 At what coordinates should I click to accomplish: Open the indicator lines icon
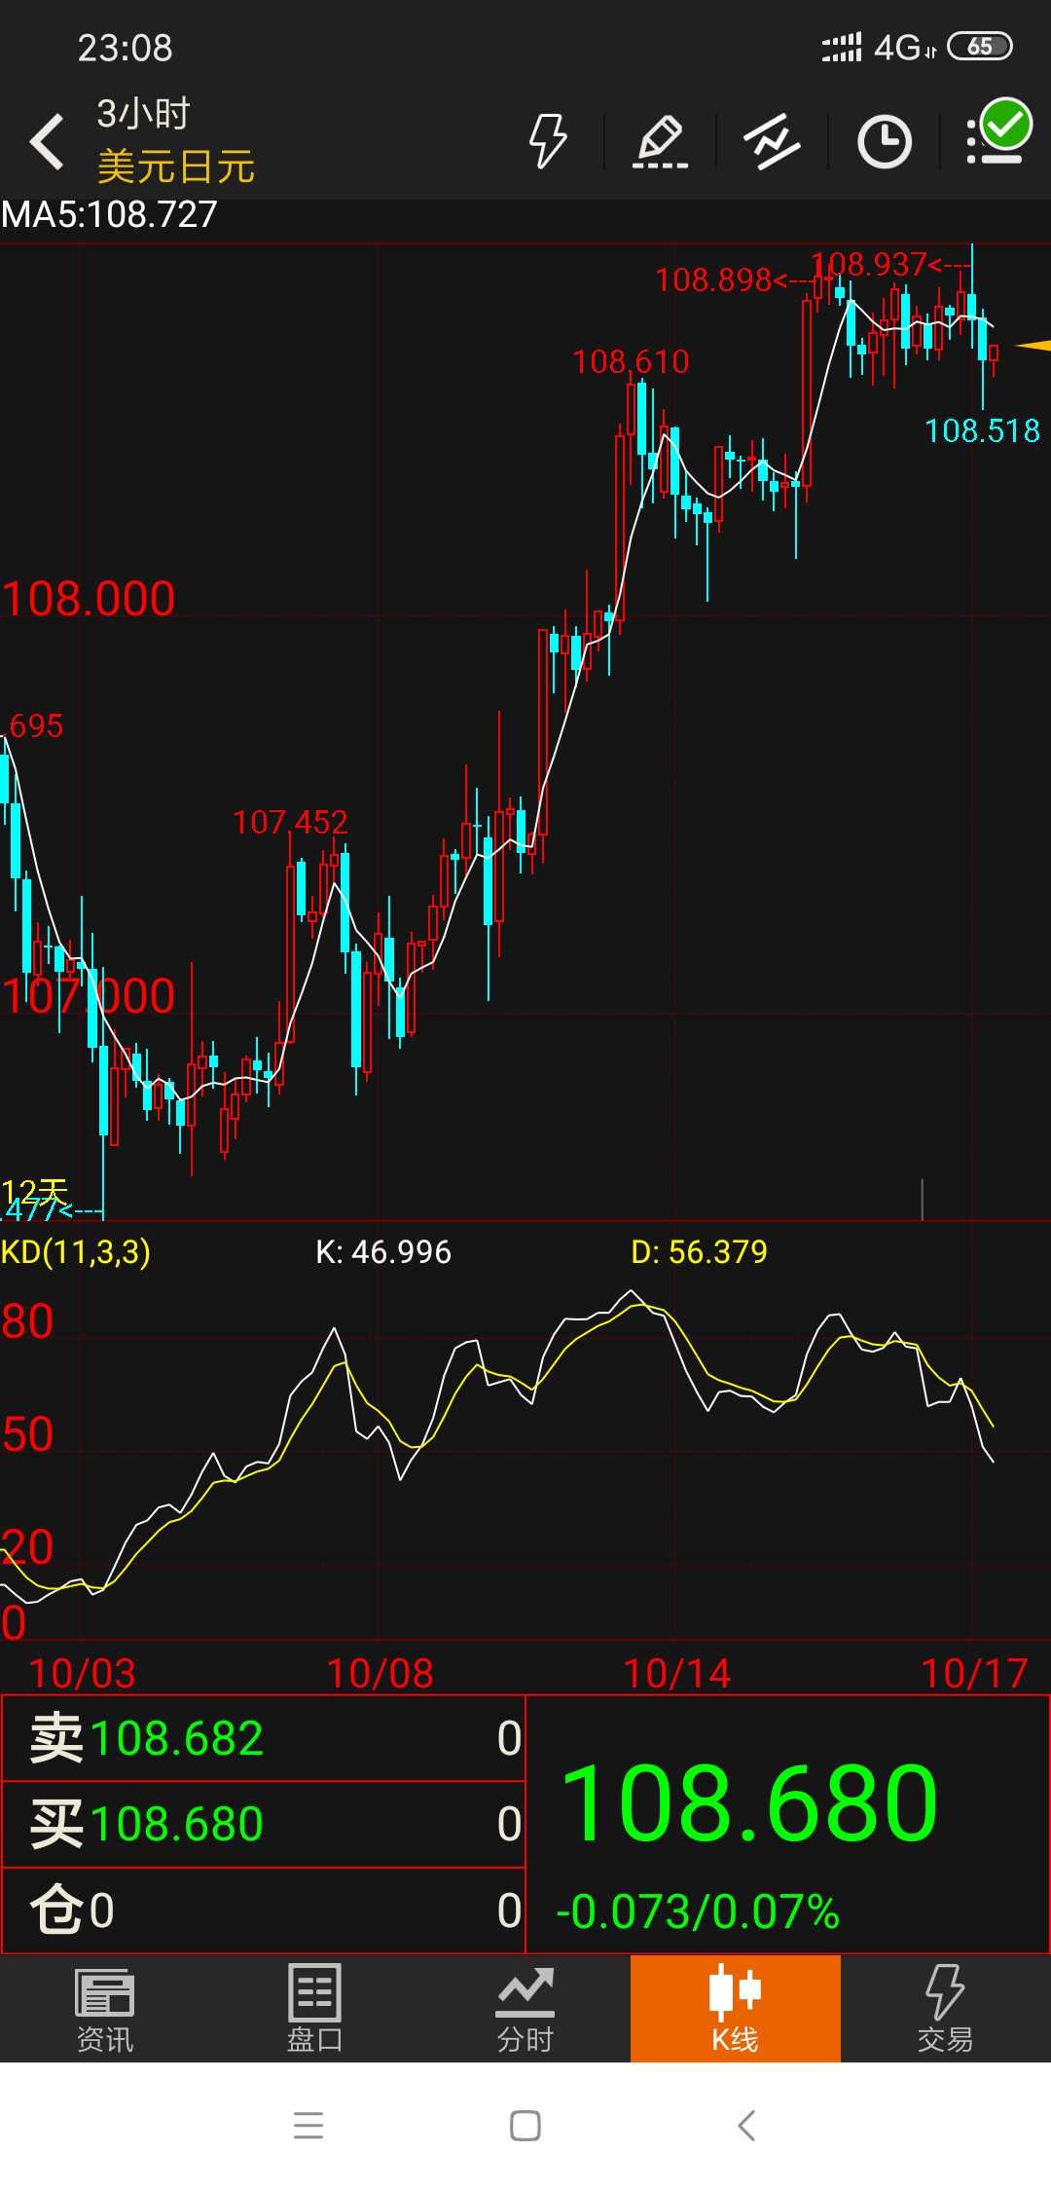click(x=773, y=141)
